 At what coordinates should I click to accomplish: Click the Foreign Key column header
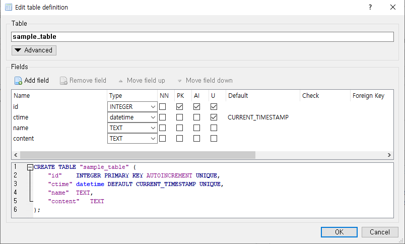coord(372,96)
